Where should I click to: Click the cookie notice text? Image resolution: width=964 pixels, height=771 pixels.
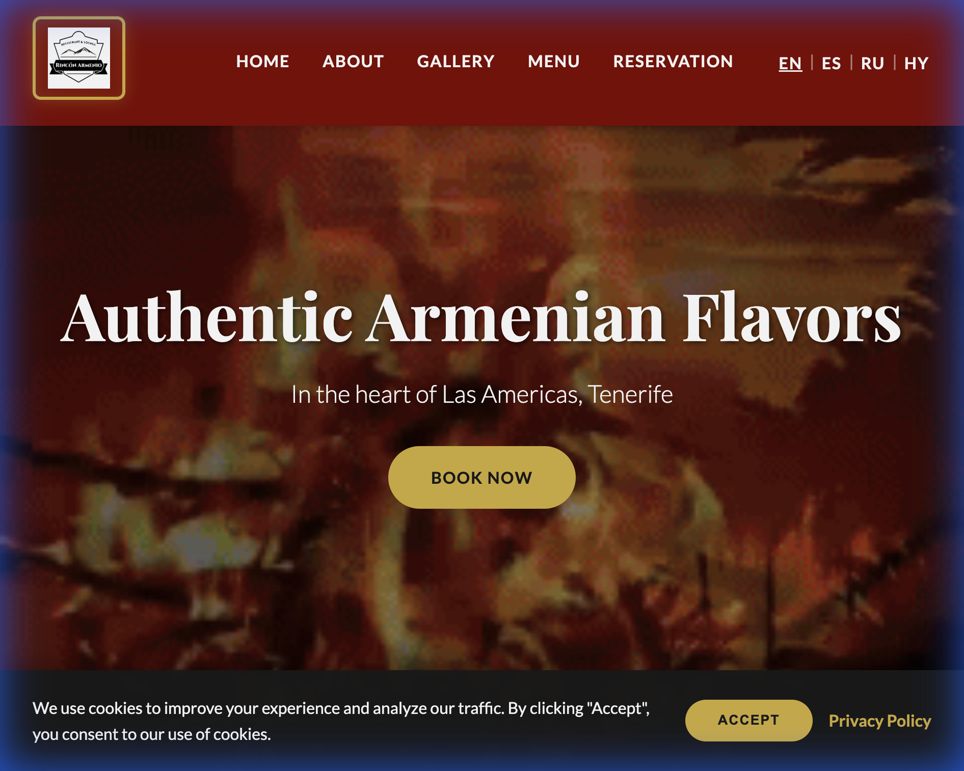(341, 721)
